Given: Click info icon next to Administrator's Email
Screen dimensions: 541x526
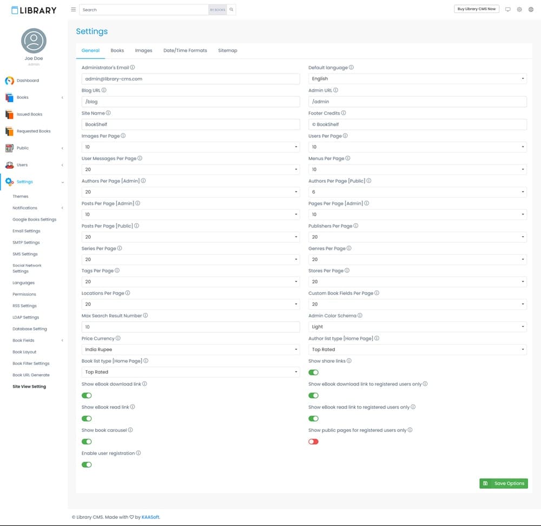Looking at the screenshot, I should pos(133,68).
